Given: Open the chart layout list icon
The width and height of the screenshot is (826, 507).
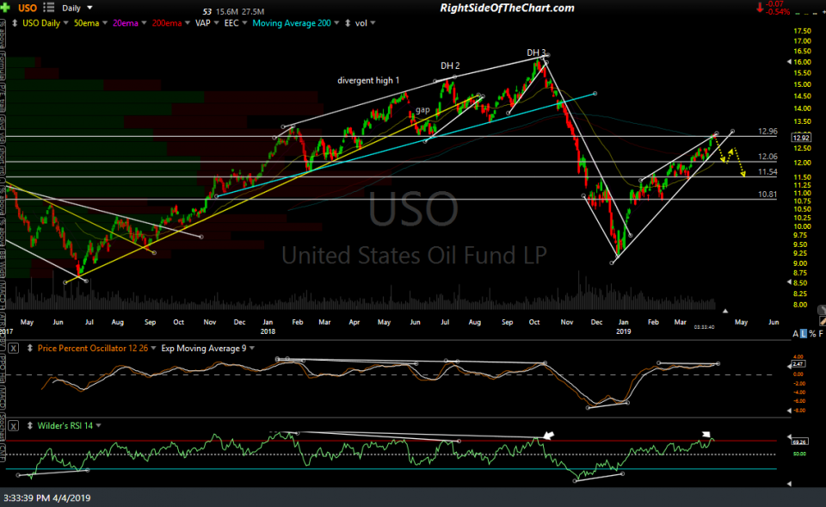Looking at the screenshot, I should [47, 8].
